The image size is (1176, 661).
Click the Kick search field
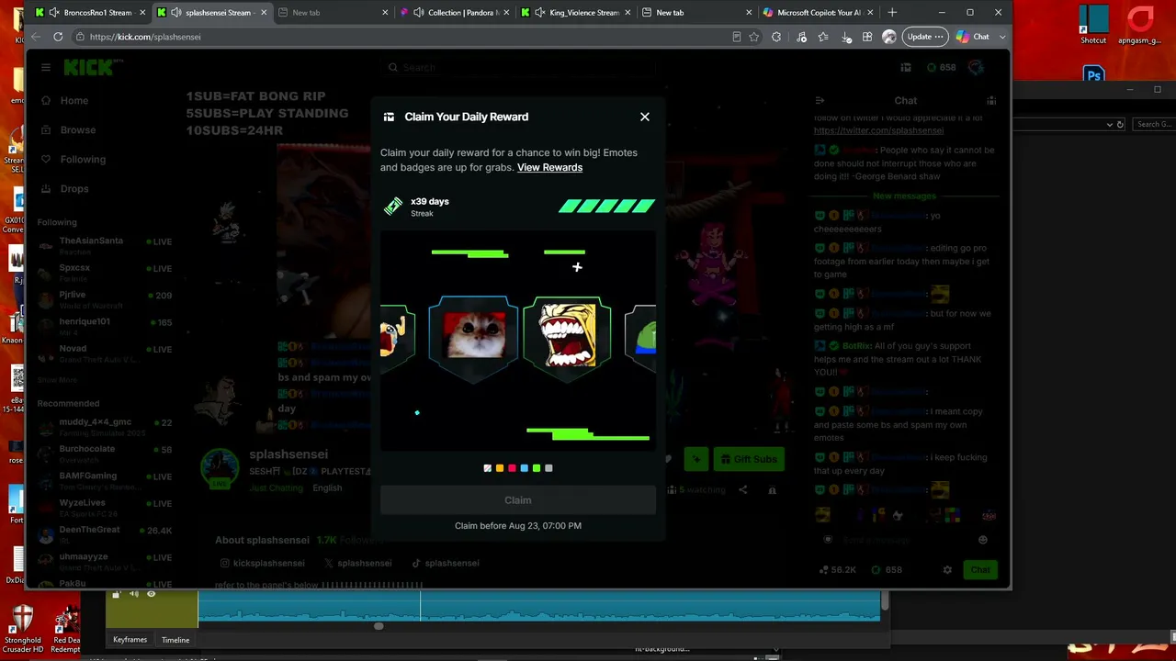(x=519, y=67)
